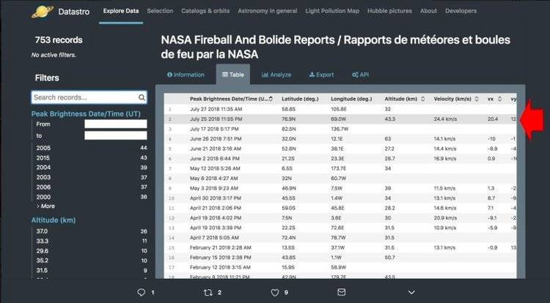This screenshot has width=550, height=303.
Task: Select the June 21 2018 3:16 AM row
Action: coord(340,149)
